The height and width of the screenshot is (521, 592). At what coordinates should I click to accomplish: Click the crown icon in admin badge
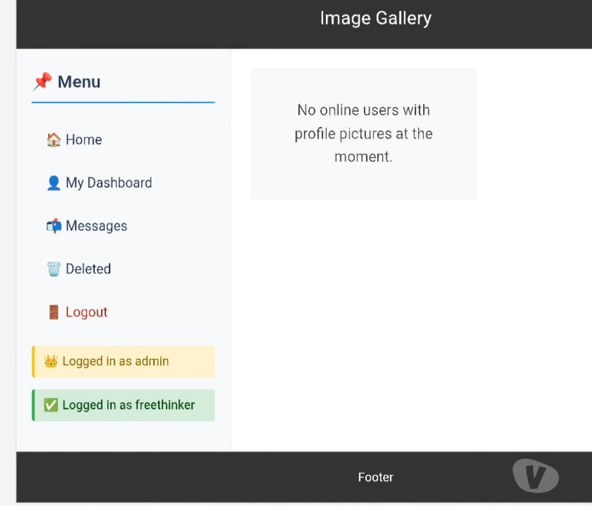51,362
